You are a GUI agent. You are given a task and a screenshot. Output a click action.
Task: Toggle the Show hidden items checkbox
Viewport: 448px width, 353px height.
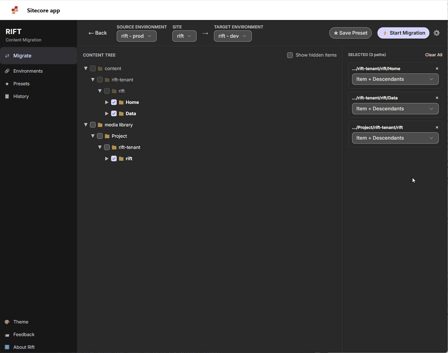coord(290,55)
